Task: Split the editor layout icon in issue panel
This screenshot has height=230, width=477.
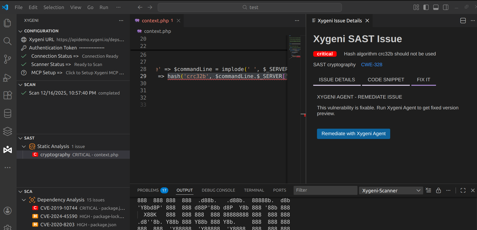Action: point(463,21)
